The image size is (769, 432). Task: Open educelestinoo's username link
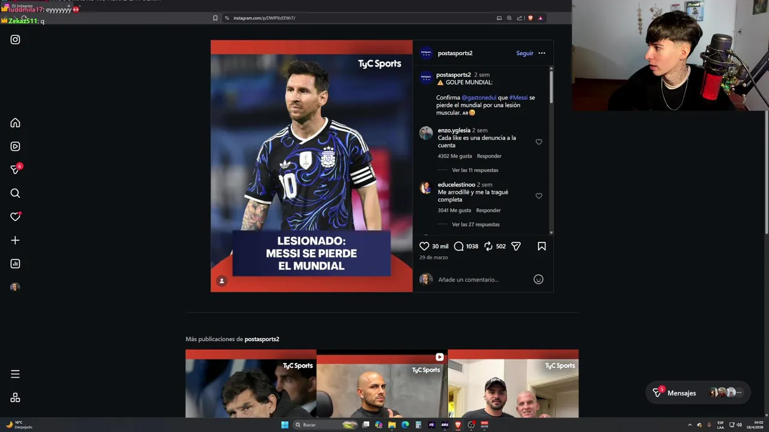(456, 184)
